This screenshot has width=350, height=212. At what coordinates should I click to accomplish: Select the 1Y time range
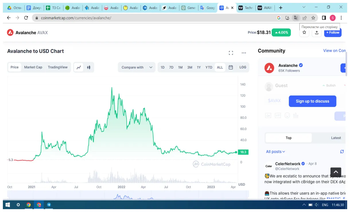(199, 67)
